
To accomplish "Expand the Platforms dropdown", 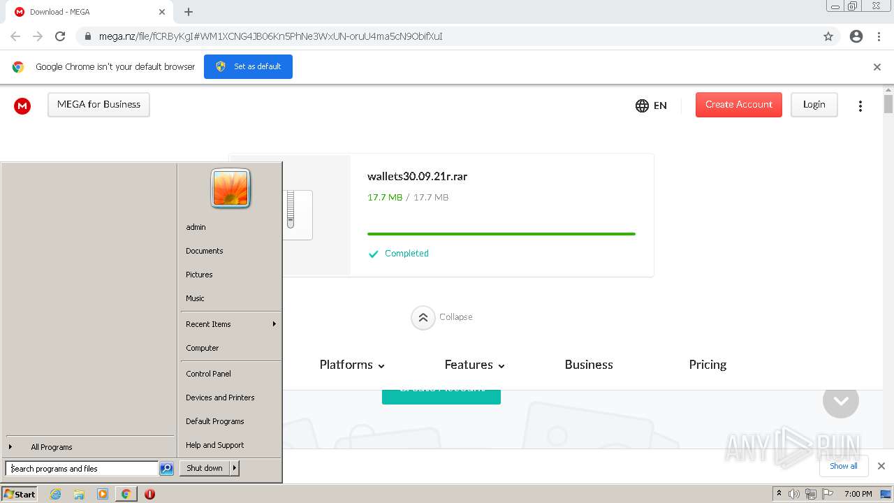I will pos(352,365).
